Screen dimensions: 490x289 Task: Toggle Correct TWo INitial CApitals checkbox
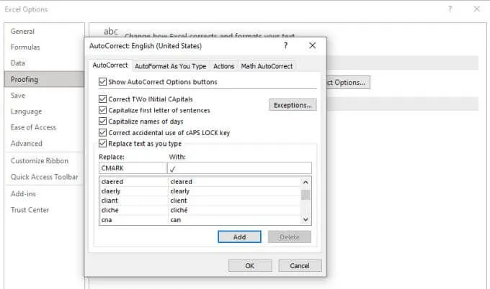point(102,99)
